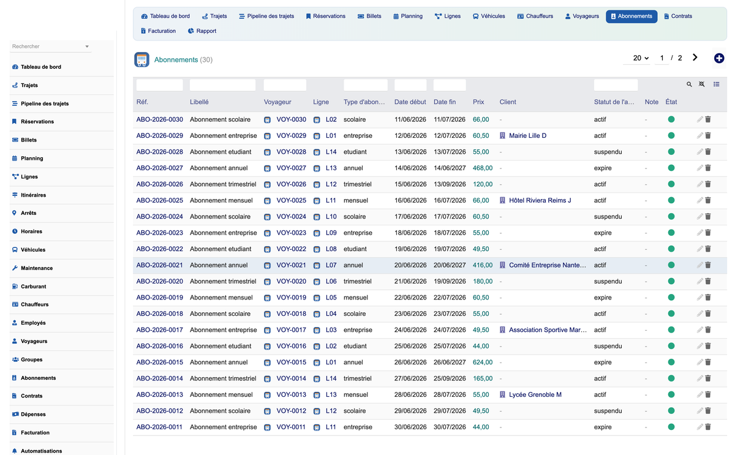Click line icon next to L01
The image size is (735, 455).
point(317,136)
